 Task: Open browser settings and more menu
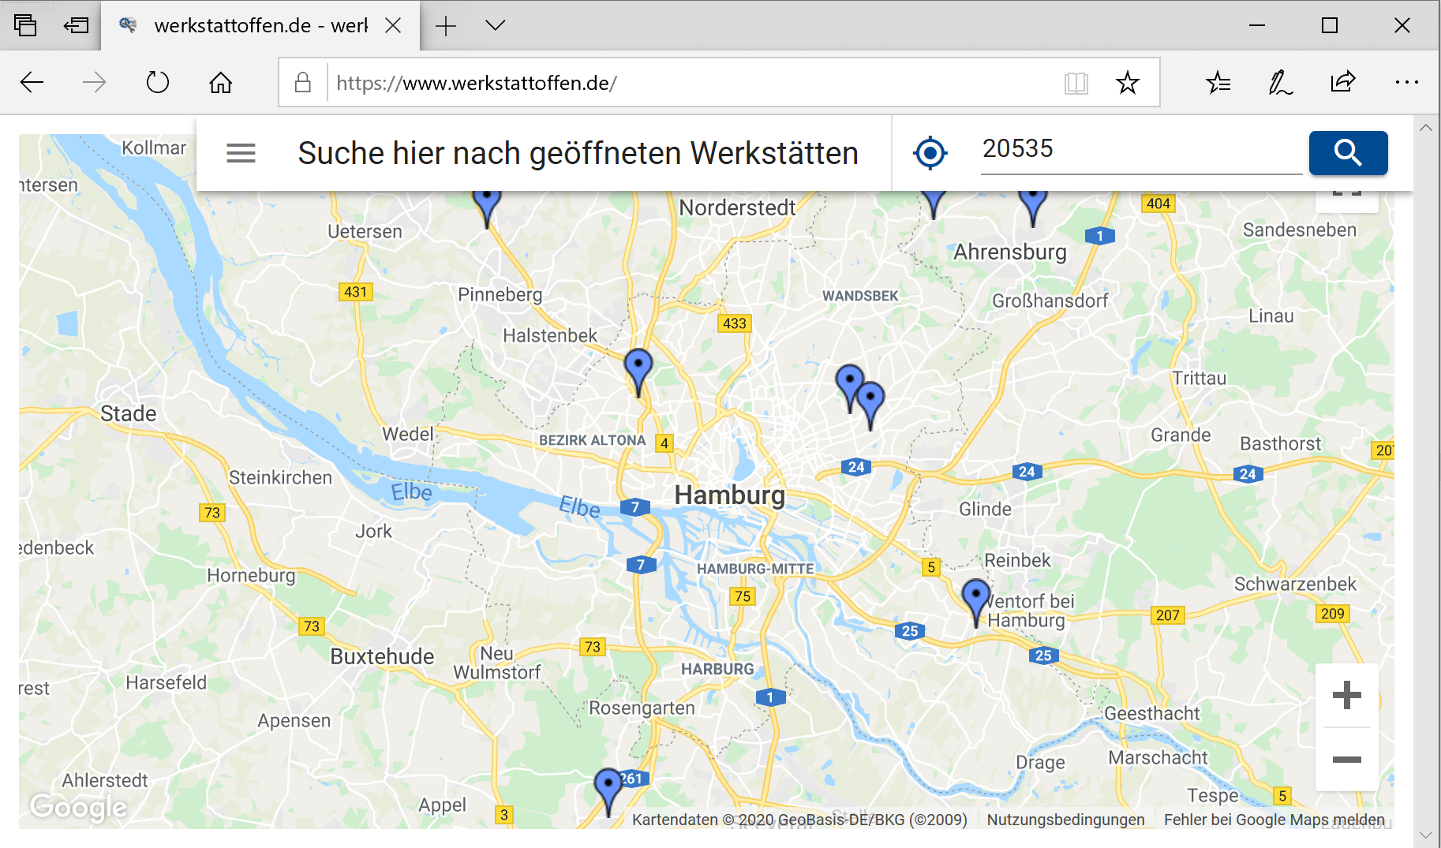pos(1406,82)
